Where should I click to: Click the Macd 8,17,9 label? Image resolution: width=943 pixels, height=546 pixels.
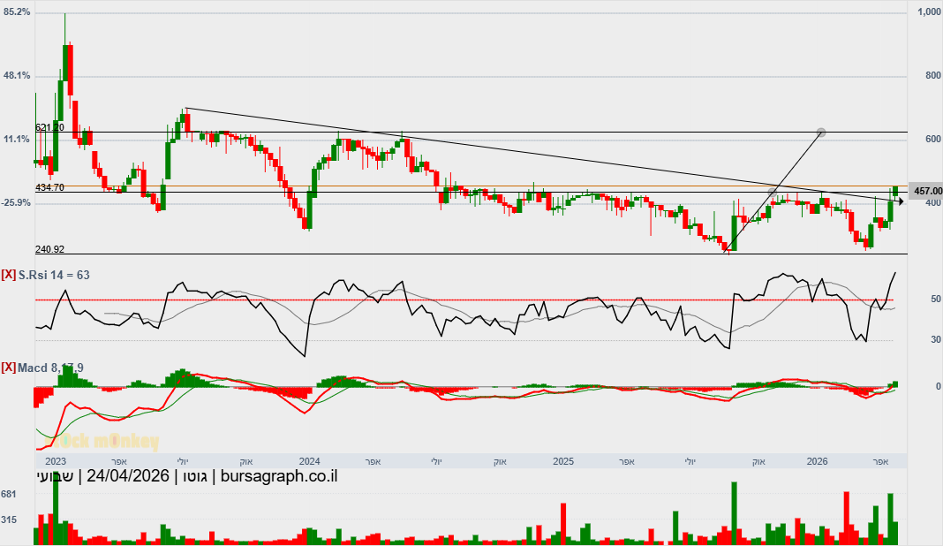point(50,368)
